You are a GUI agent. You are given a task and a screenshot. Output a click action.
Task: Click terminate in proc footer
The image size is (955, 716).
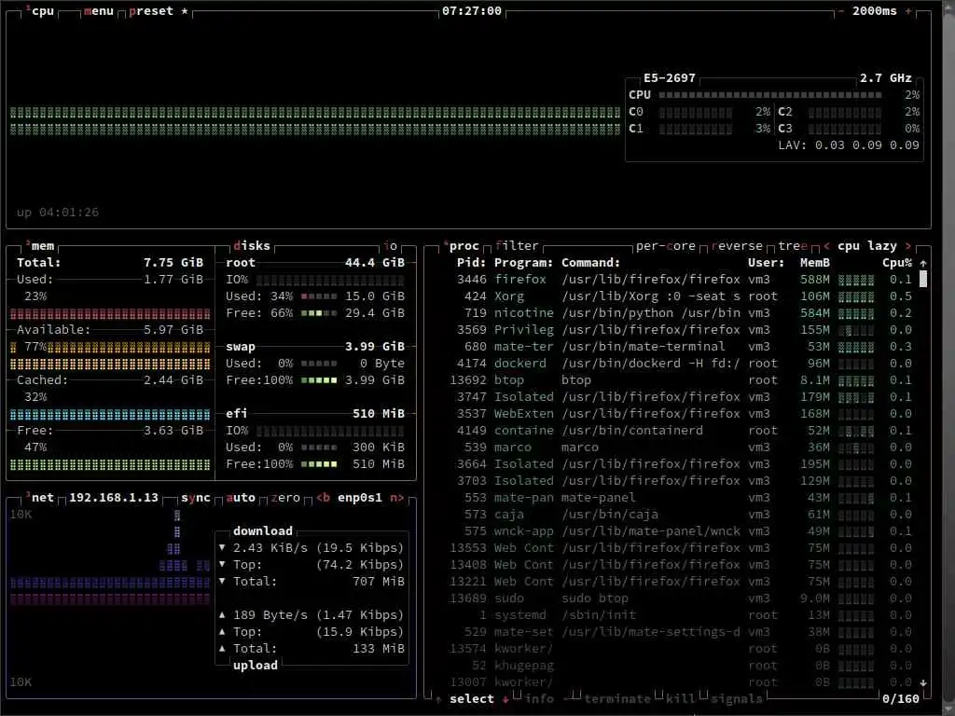(617, 699)
